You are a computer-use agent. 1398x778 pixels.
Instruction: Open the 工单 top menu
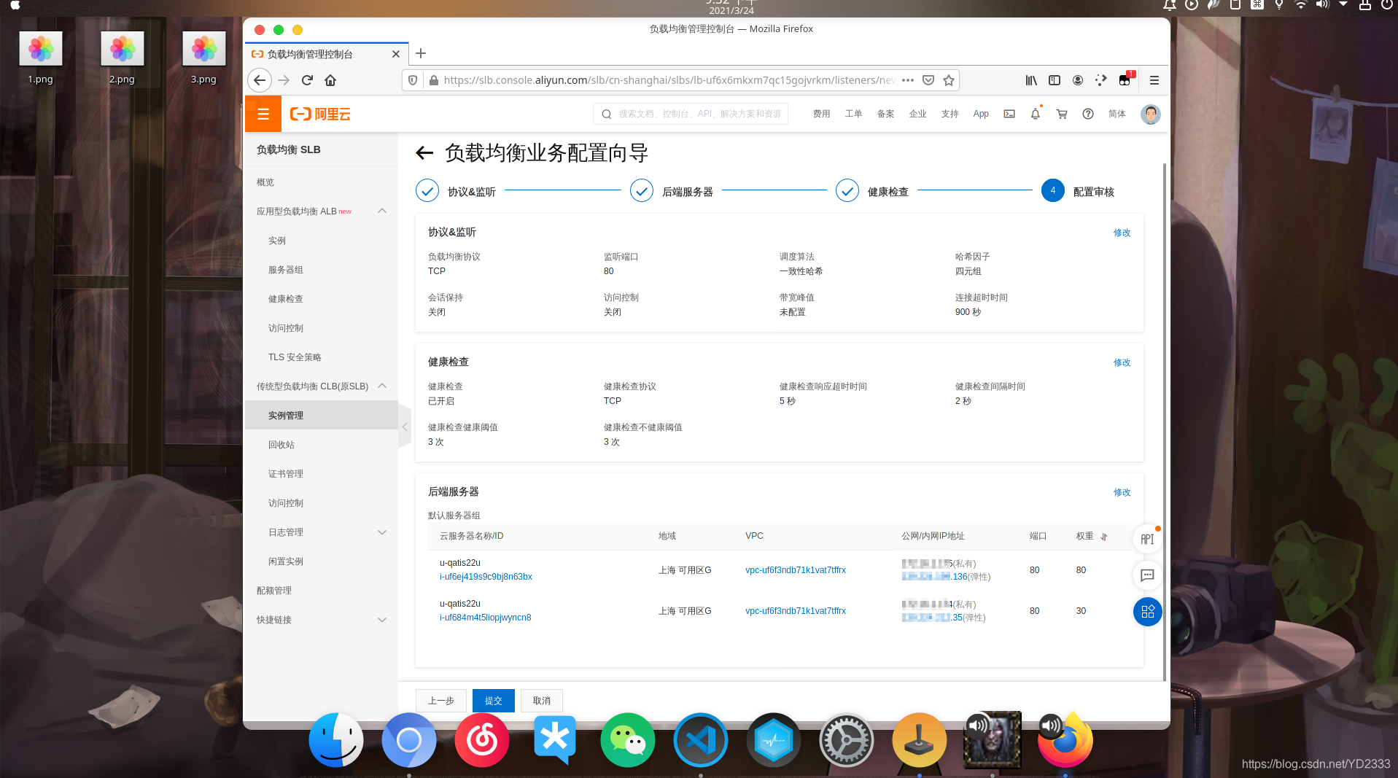click(854, 114)
